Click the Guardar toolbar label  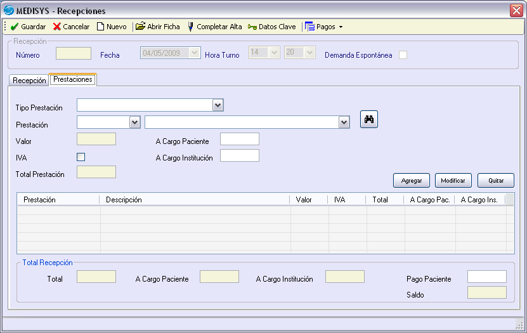[x=33, y=27]
